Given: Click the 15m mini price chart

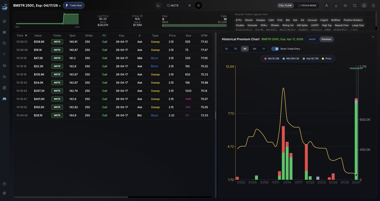Looking at the screenshot, I should point(47,19).
